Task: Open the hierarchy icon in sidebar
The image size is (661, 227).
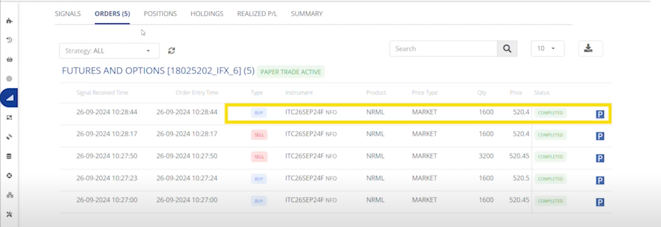Action: click(9, 195)
